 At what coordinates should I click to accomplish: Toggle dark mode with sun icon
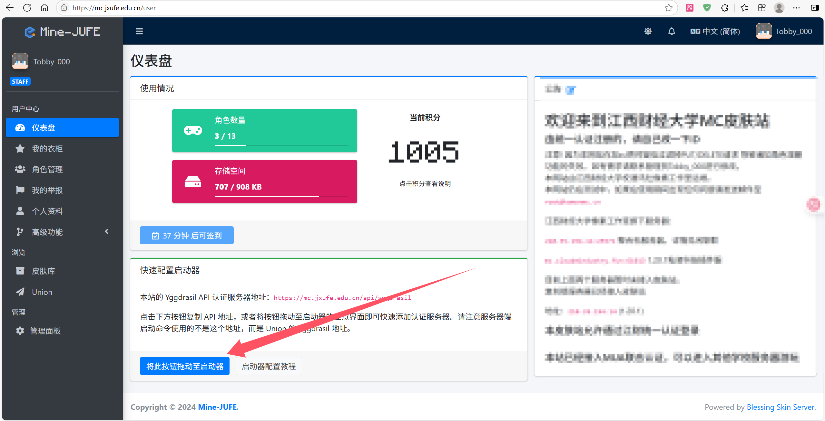(x=648, y=31)
